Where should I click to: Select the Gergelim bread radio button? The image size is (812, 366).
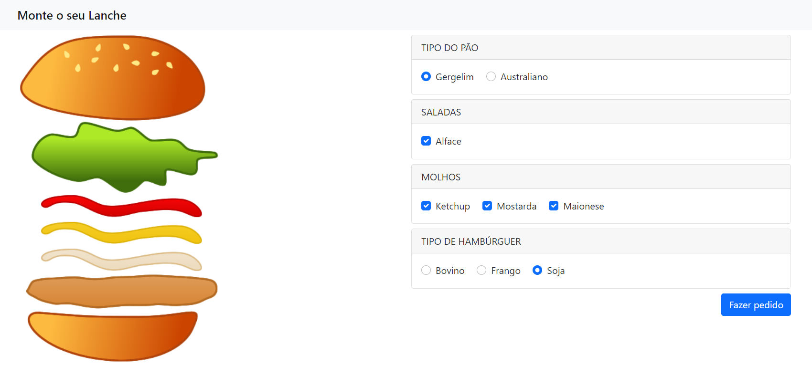coord(426,77)
